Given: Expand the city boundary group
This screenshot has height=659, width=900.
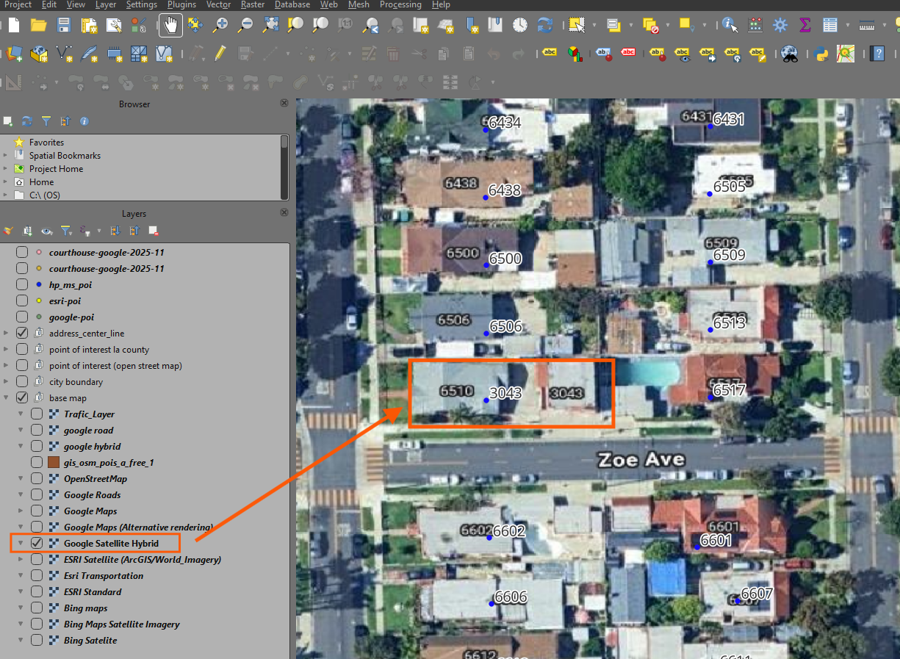Looking at the screenshot, I should [7, 382].
